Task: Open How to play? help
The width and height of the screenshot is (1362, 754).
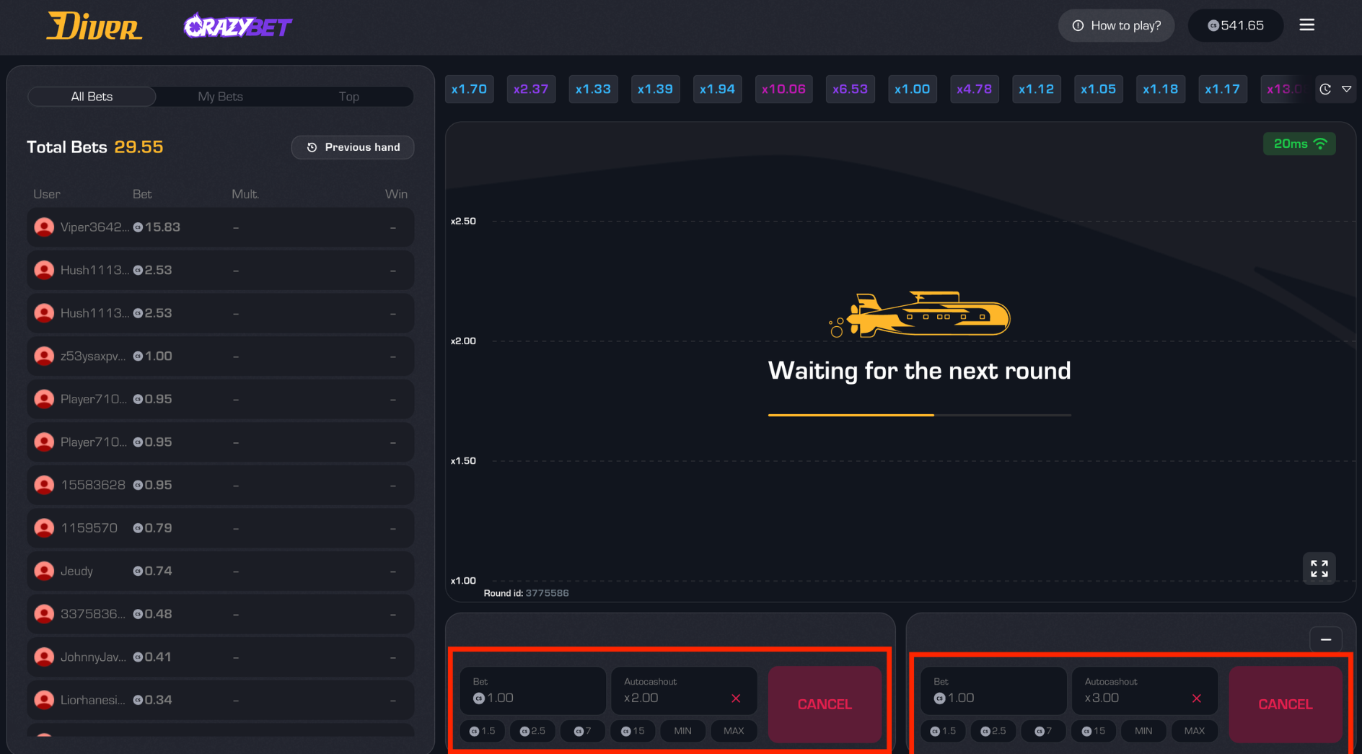Action: pyautogui.click(x=1116, y=26)
